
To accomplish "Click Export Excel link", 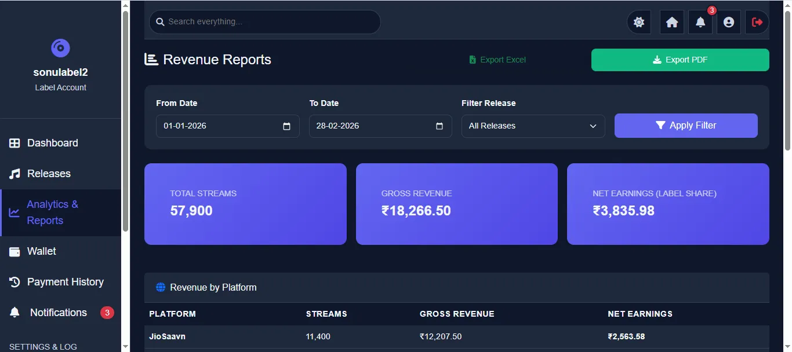I will [x=497, y=60].
